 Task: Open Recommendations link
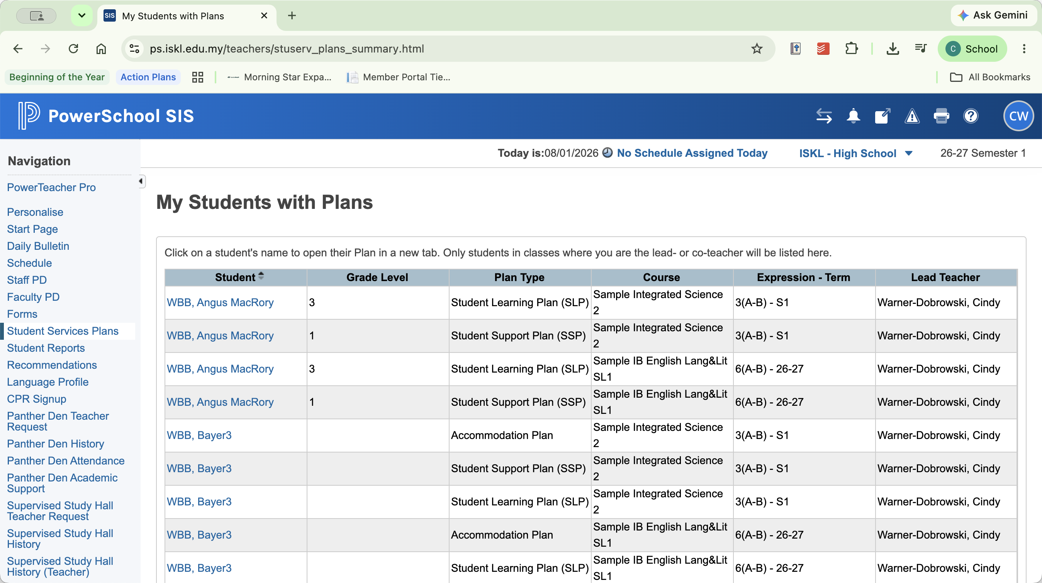(x=52, y=365)
